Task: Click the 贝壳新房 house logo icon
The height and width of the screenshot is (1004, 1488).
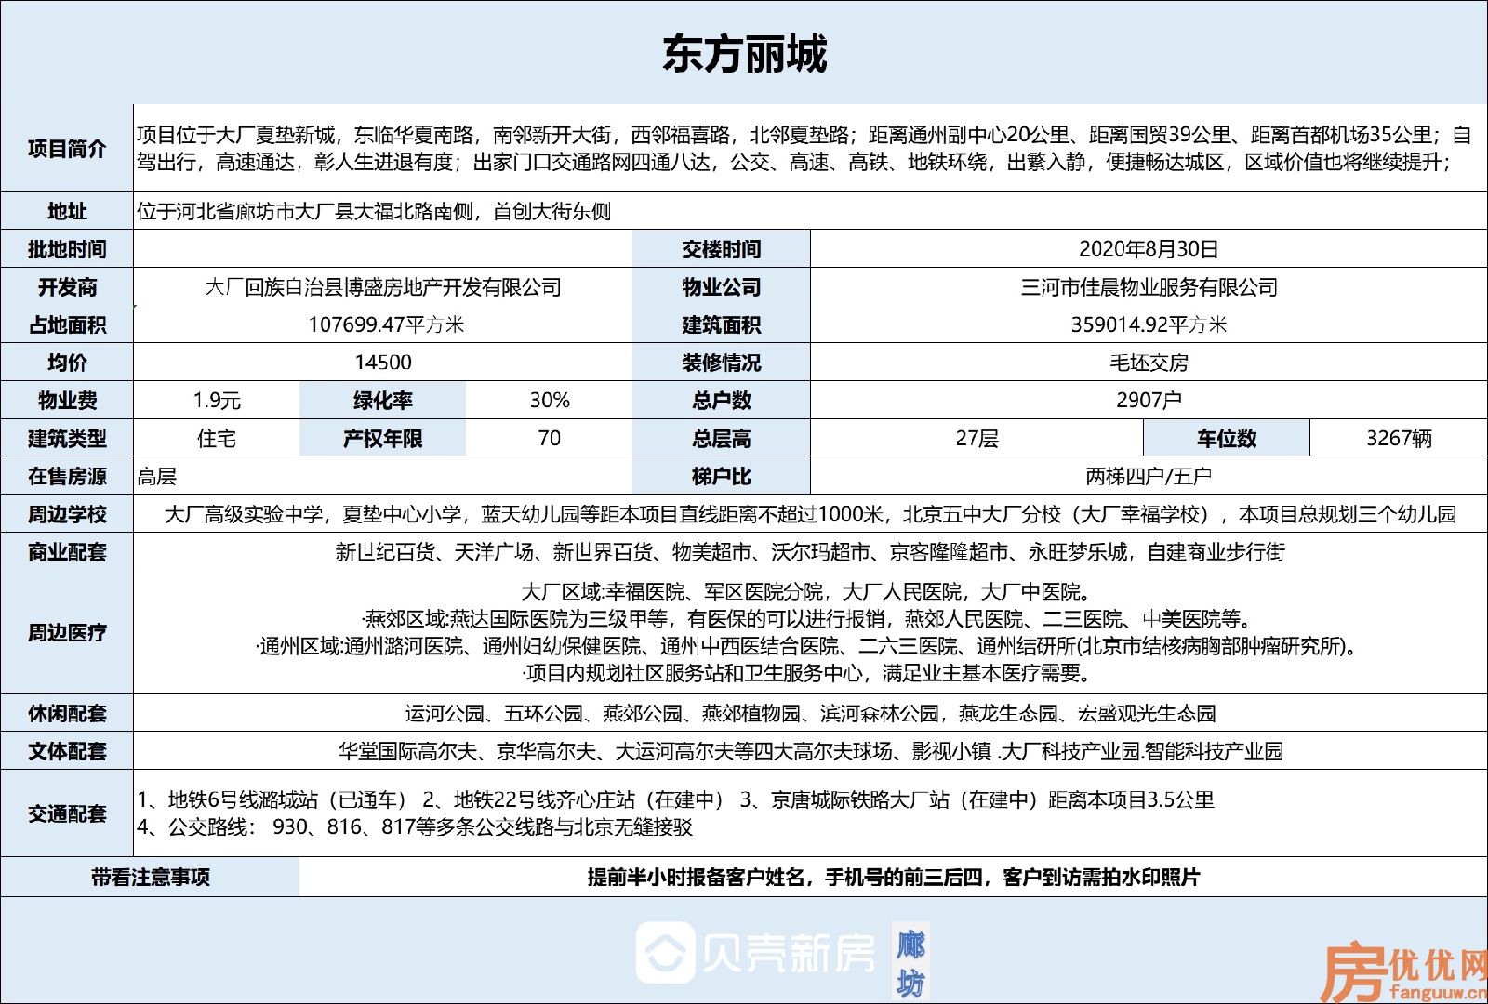Action: (666, 953)
